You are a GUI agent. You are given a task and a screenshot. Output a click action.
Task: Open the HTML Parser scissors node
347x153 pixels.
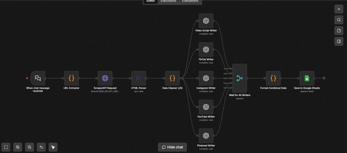pyautogui.click(x=139, y=78)
